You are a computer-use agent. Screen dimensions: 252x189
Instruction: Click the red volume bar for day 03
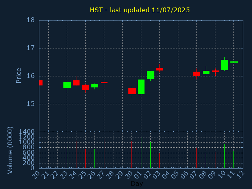[160, 160]
